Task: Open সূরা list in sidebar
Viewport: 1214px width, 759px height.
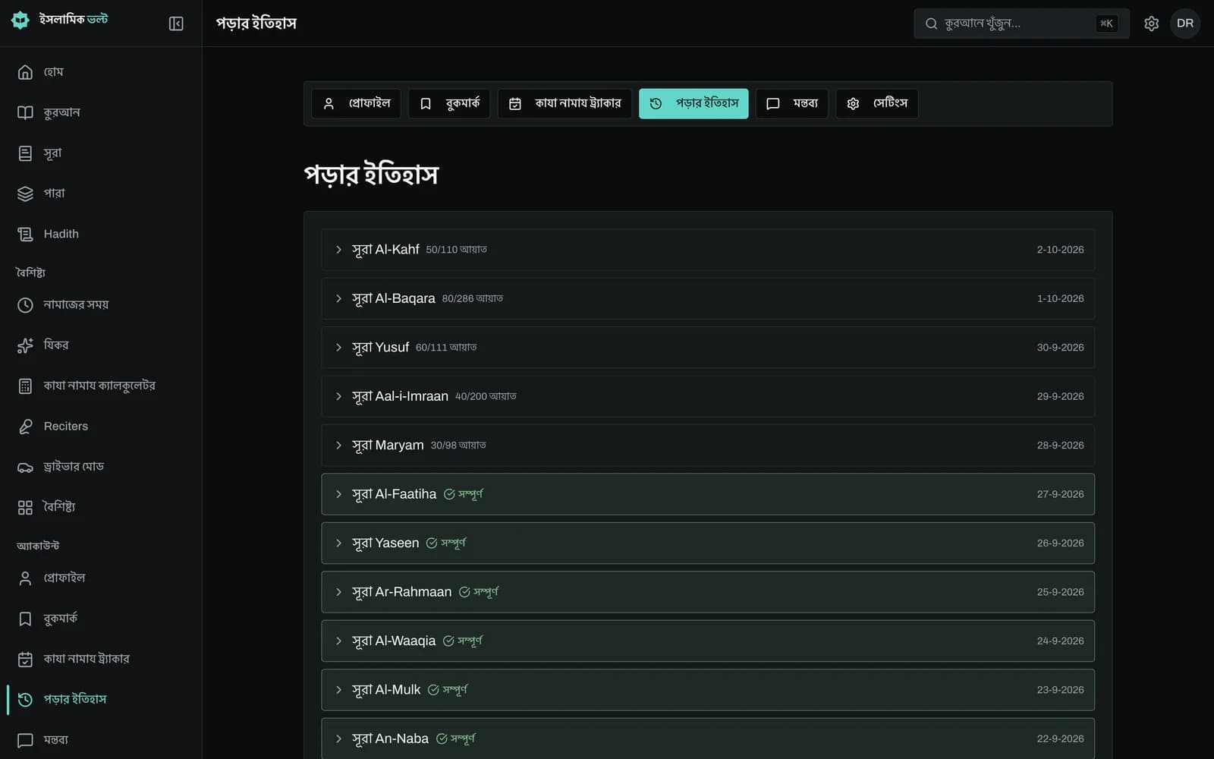Action: pos(101,153)
